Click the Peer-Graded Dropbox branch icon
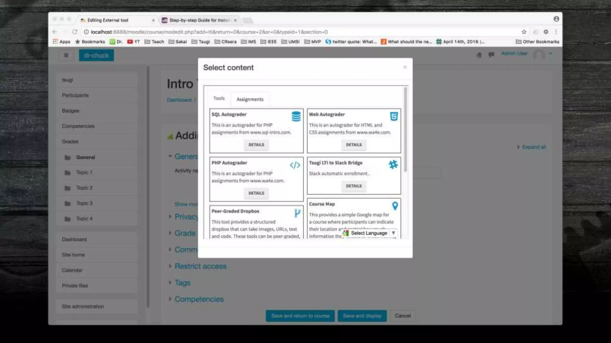 coord(297,213)
